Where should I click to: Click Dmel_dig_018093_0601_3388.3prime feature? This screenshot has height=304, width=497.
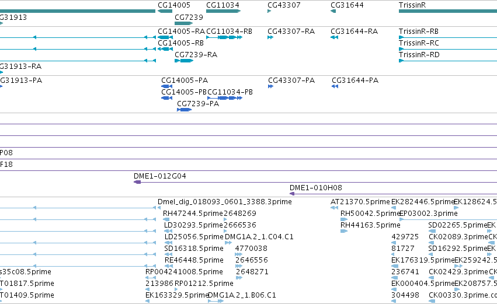(x=159, y=208)
